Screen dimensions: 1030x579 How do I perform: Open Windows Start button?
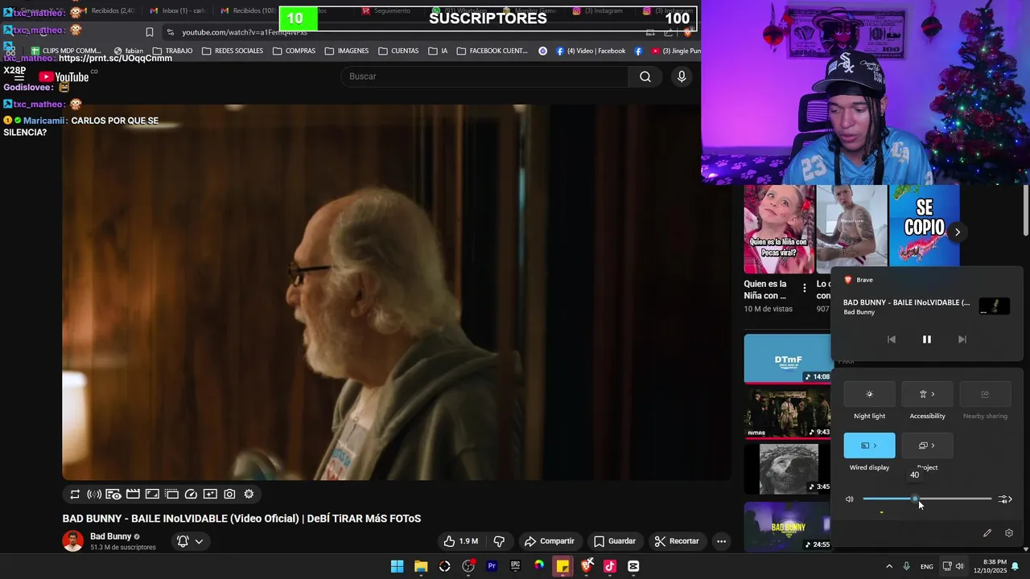(397, 566)
